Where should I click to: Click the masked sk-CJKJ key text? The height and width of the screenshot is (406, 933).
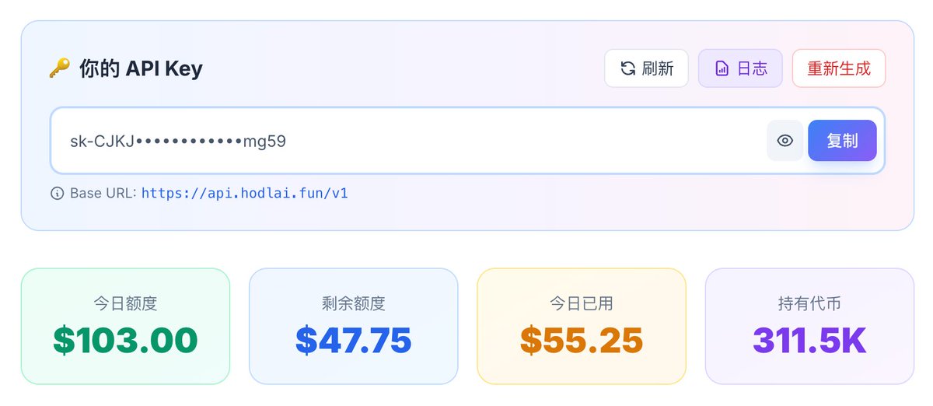[178, 141]
